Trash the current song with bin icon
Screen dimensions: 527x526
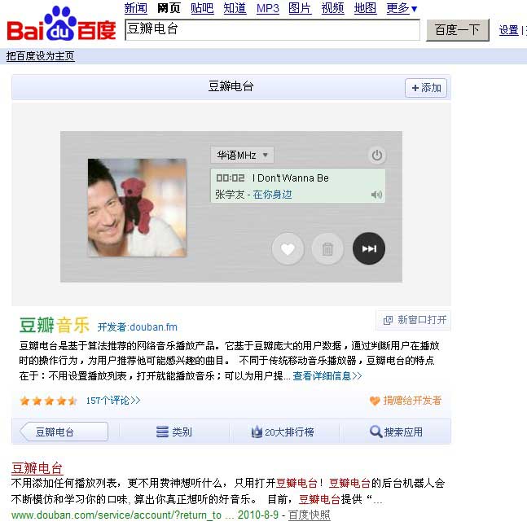[x=327, y=248]
